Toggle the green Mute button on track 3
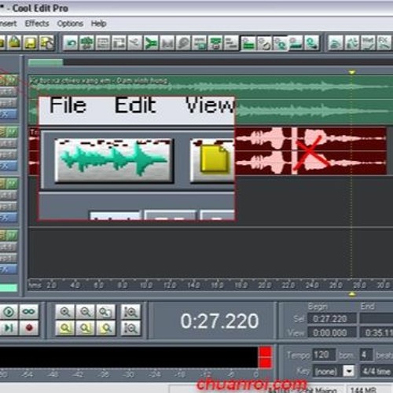This screenshot has height=393, width=393. pos(13,184)
